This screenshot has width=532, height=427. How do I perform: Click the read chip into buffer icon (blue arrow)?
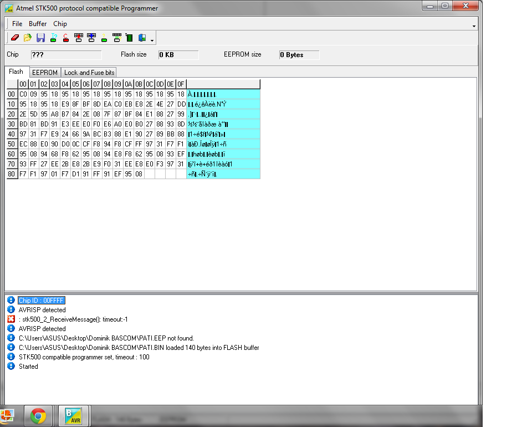point(91,37)
